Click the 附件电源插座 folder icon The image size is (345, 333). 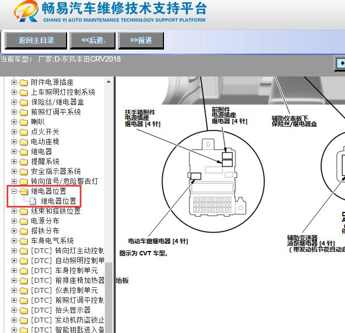tap(24, 83)
